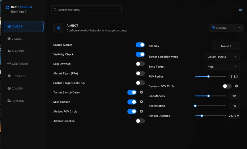
Task: Enable the Aimbot Snapline toggle
Action: [x=140, y=121]
